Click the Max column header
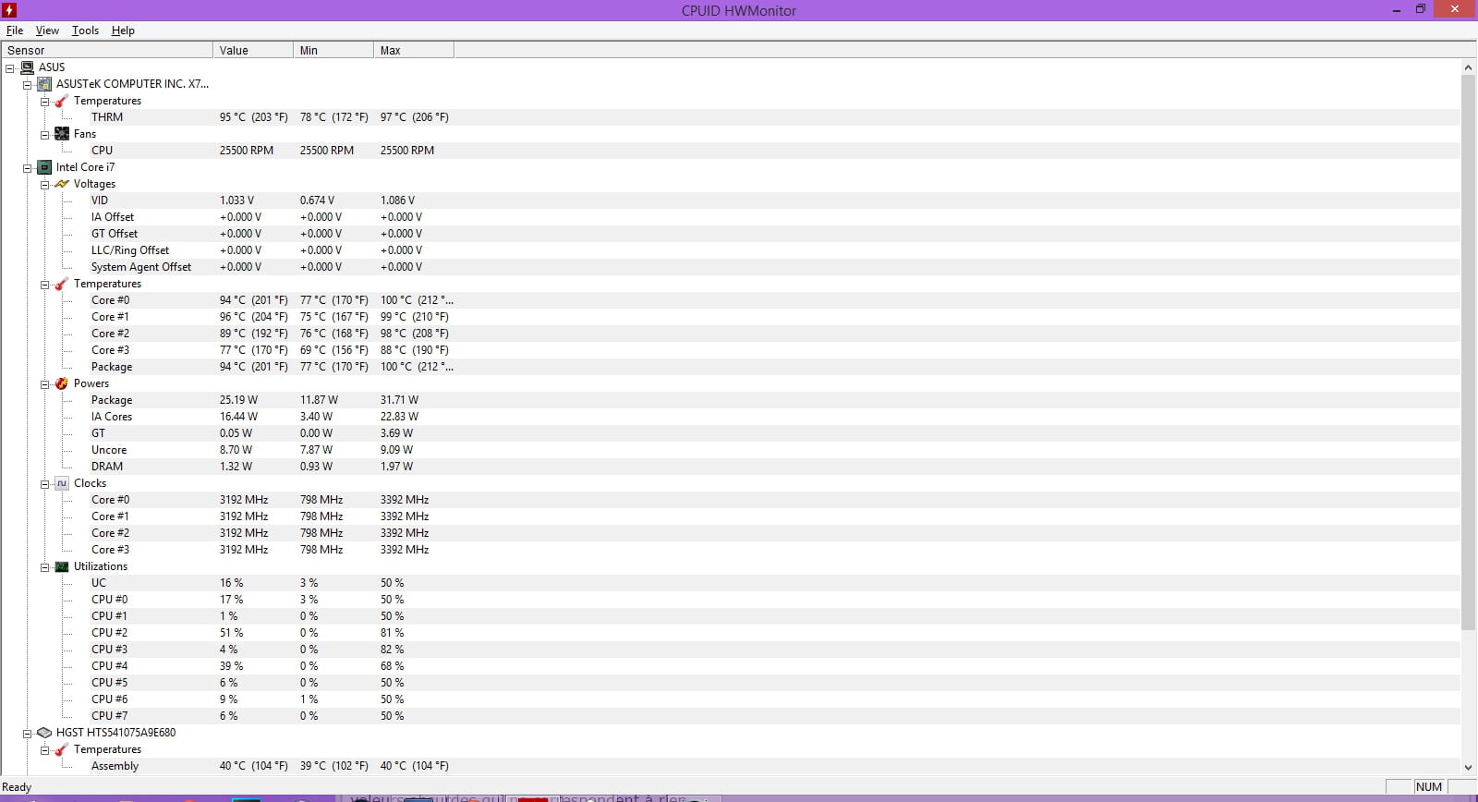The height and width of the screenshot is (802, 1478). 414,50
